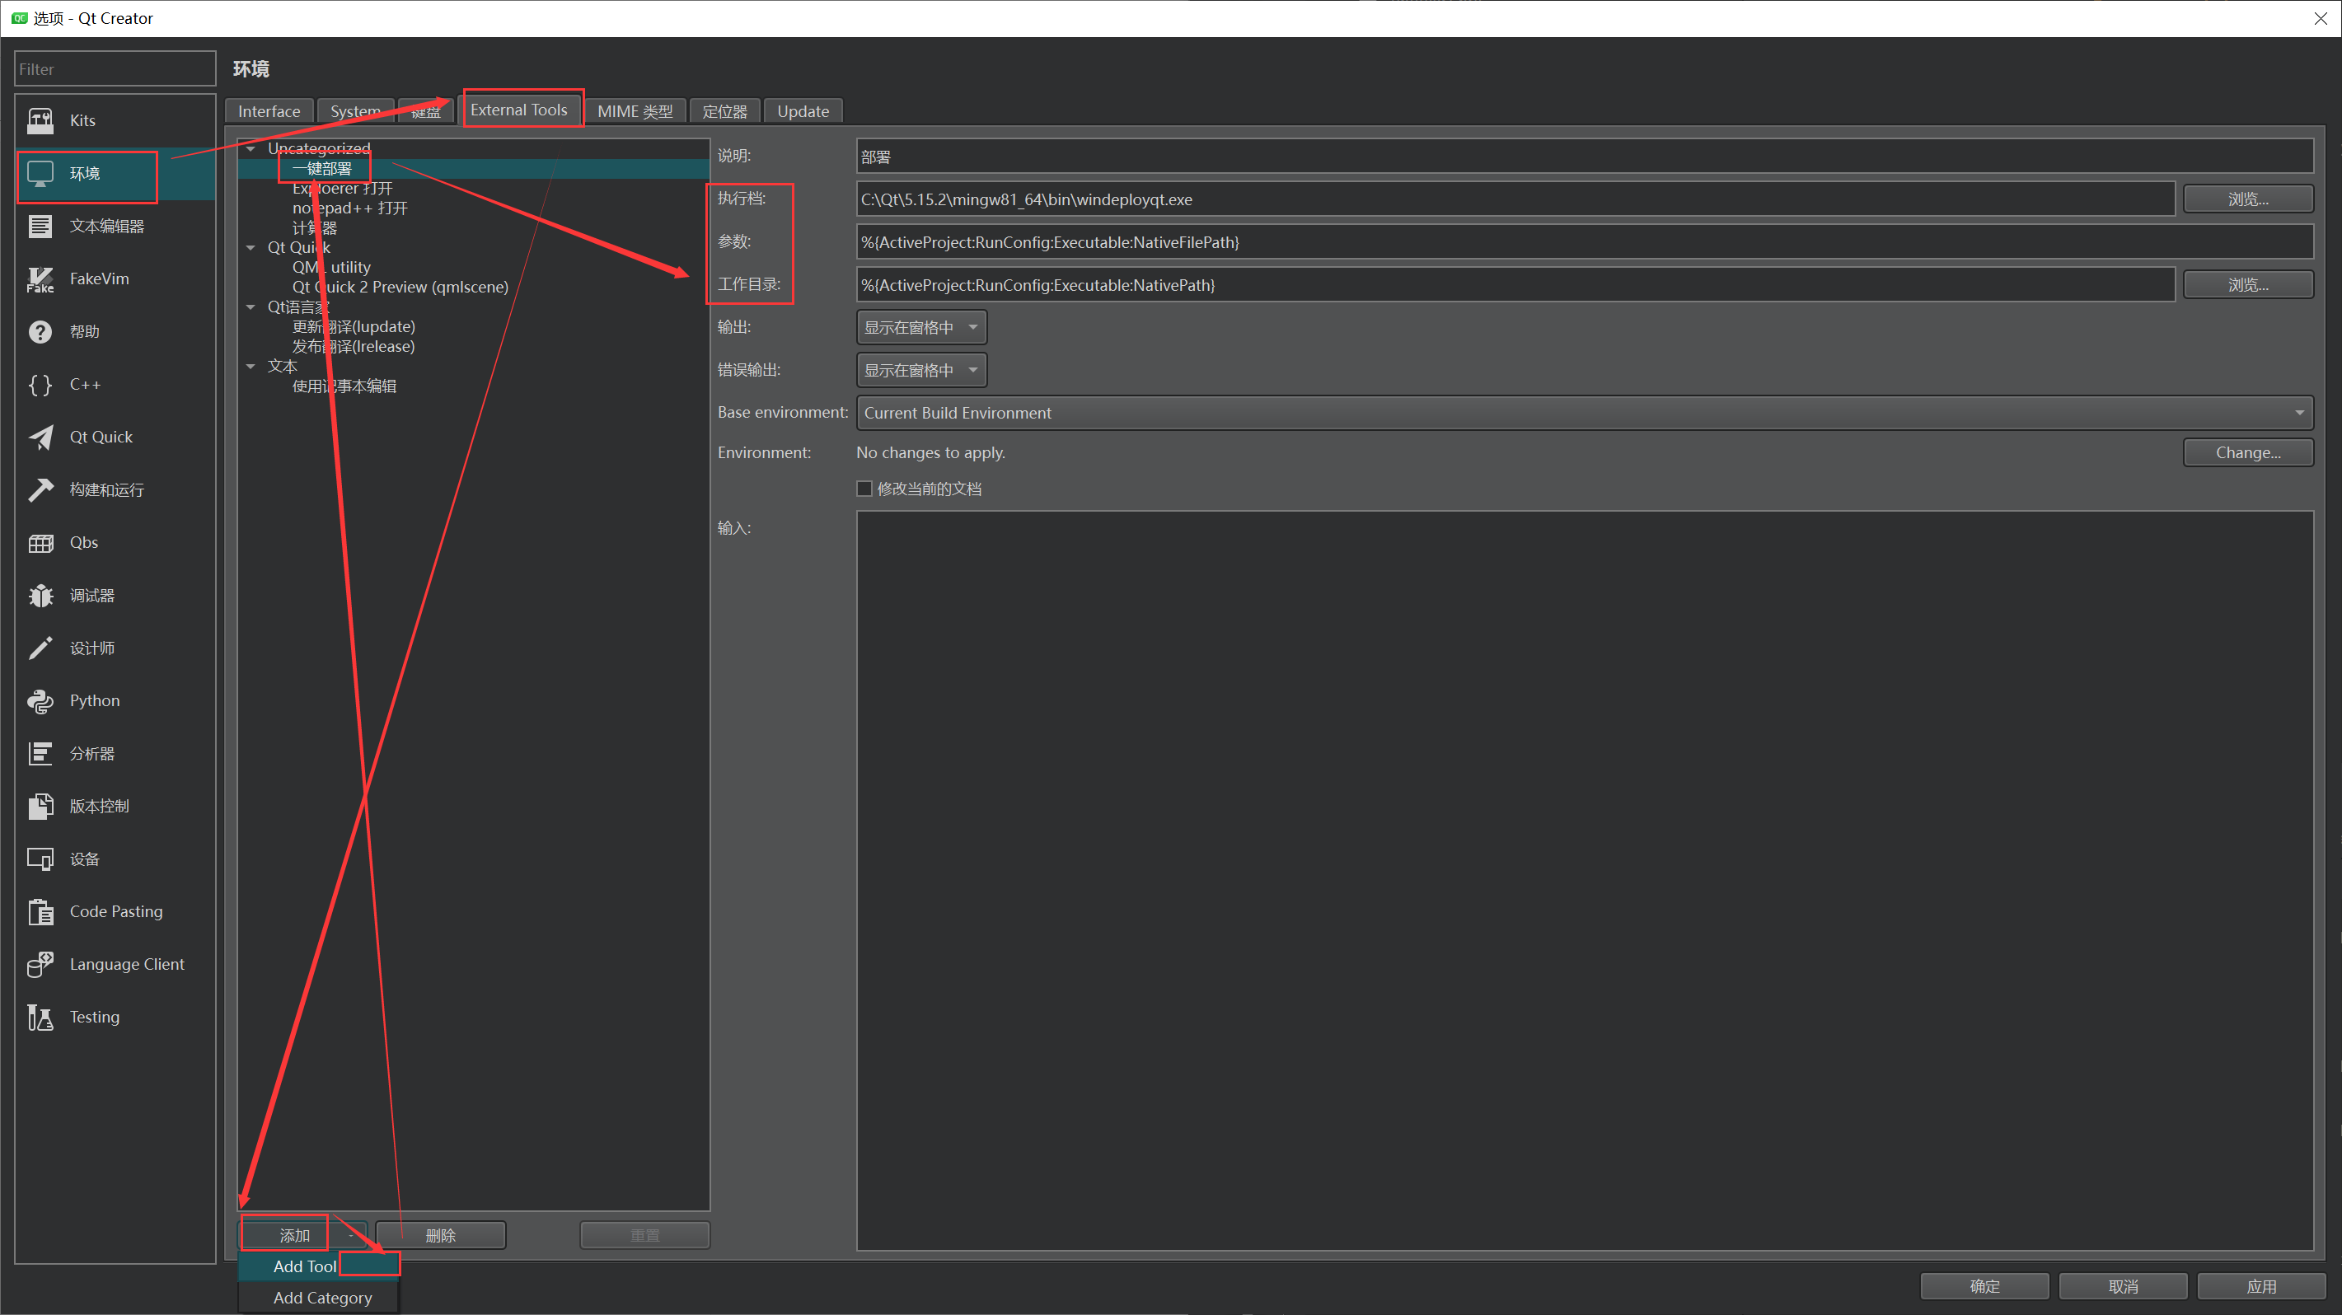Select the 使用记事本编辑 tree item
This screenshot has height=1315, width=2342.
(344, 386)
